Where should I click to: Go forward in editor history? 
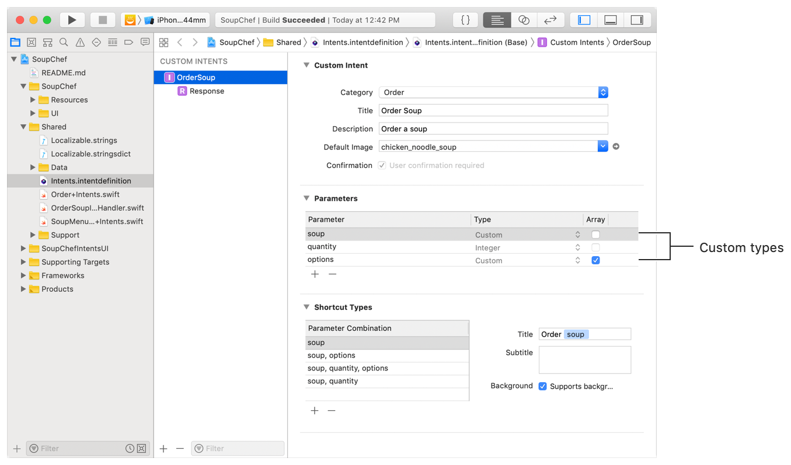(195, 42)
